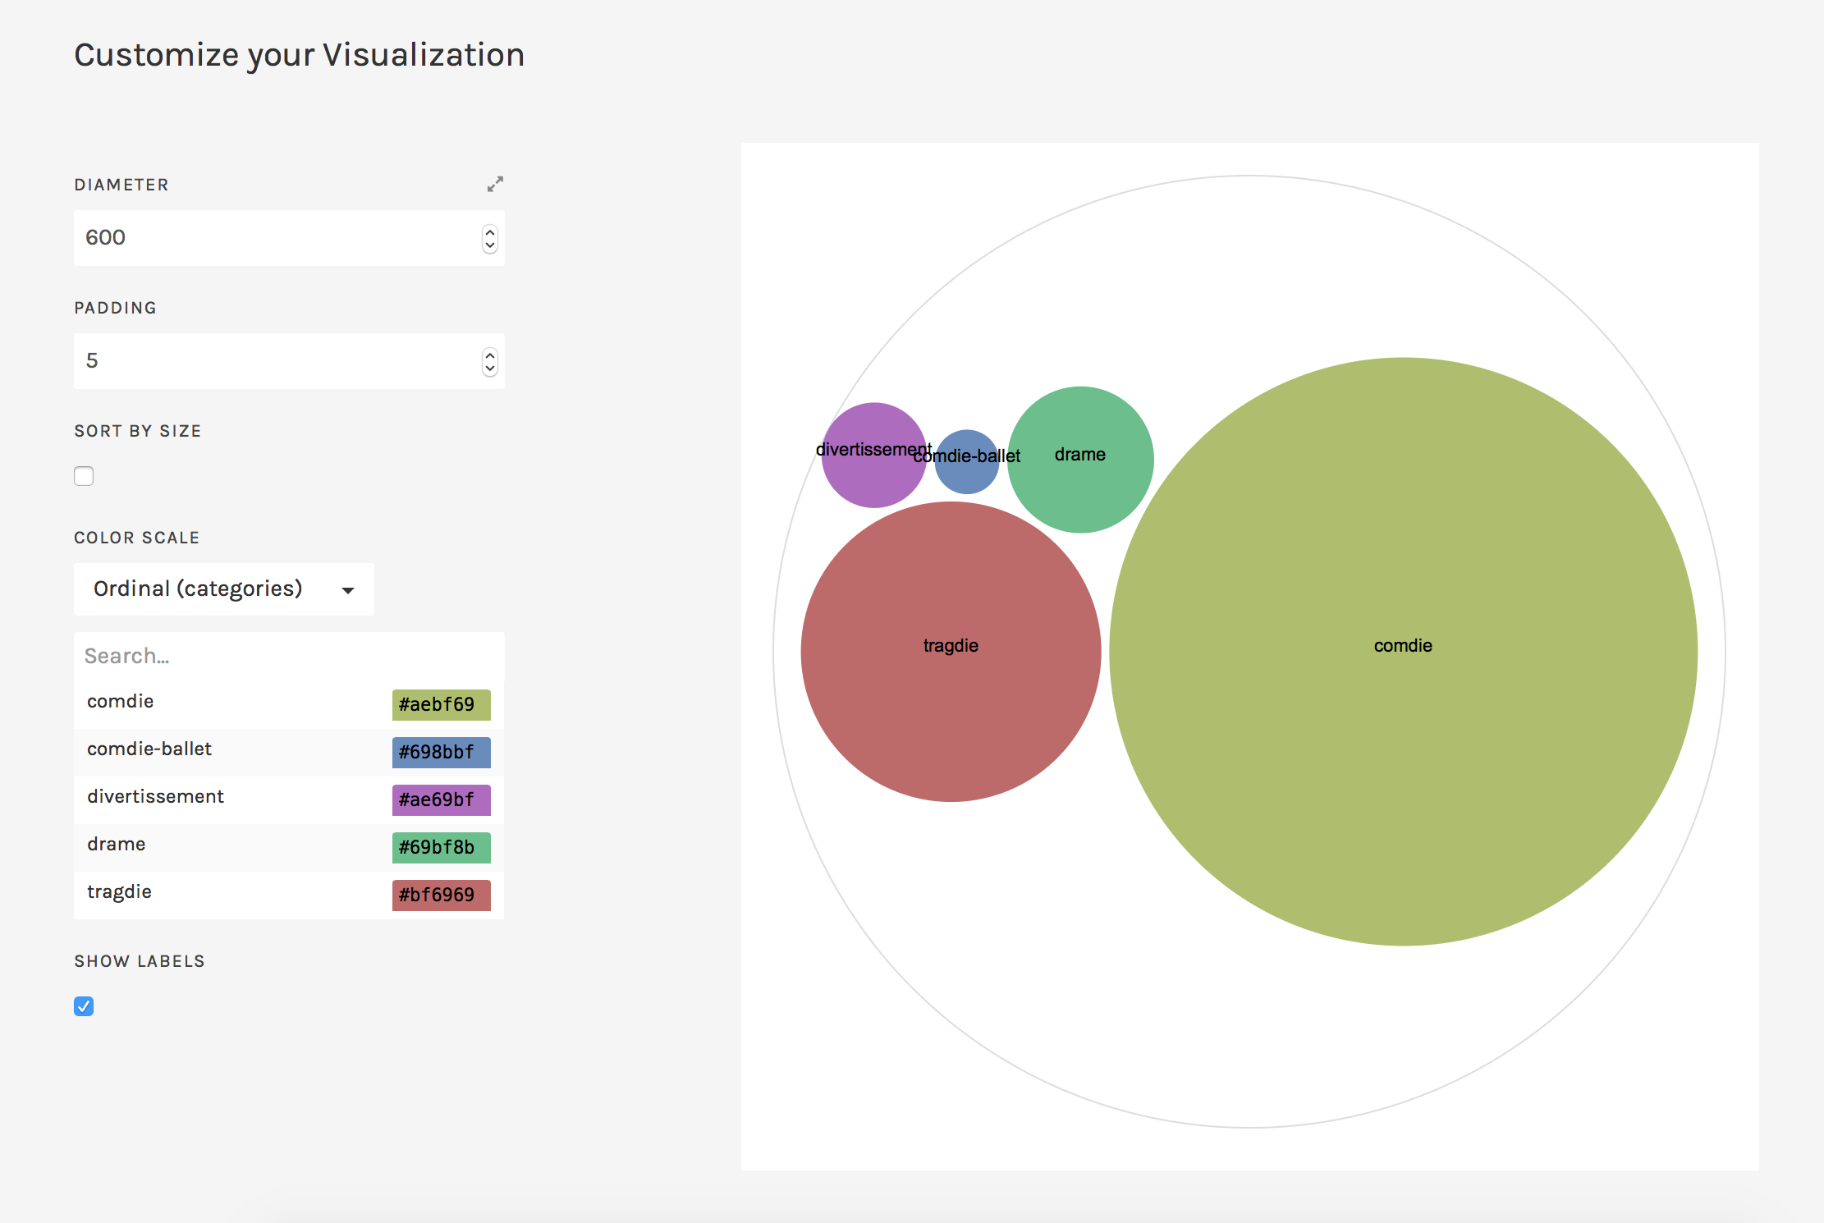Open the comdie color swatch #aebf69
Image resolution: width=1824 pixels, height=1223 pixels.
point(442,704)
